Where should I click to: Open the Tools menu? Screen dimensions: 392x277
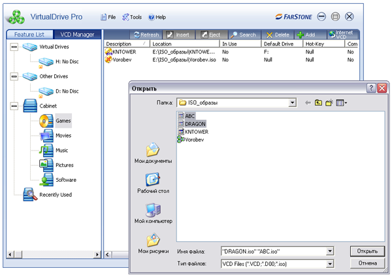[x=131, y=17]
